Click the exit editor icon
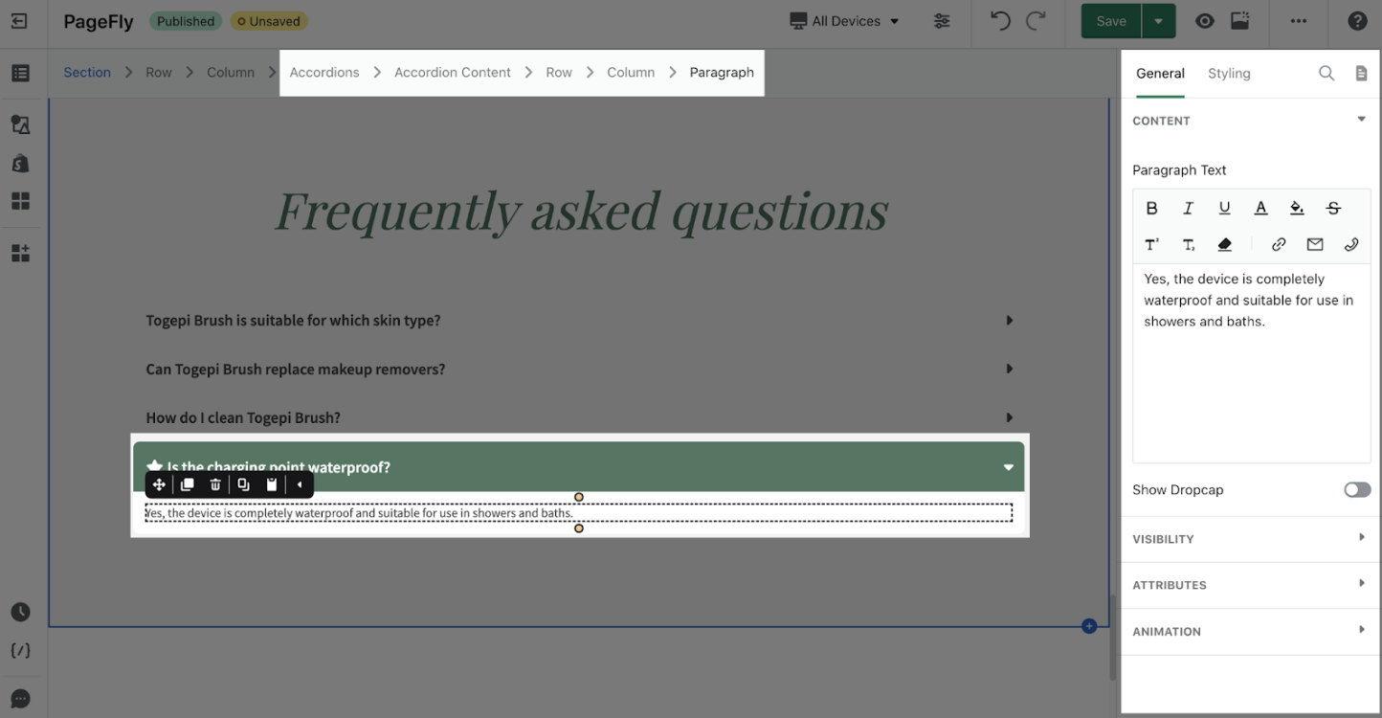The height and width of the screenshot is (718, 1382). 19,21
